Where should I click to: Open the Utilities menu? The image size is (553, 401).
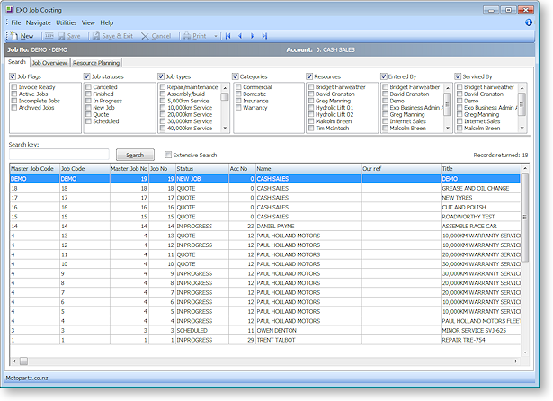[66, 22]
